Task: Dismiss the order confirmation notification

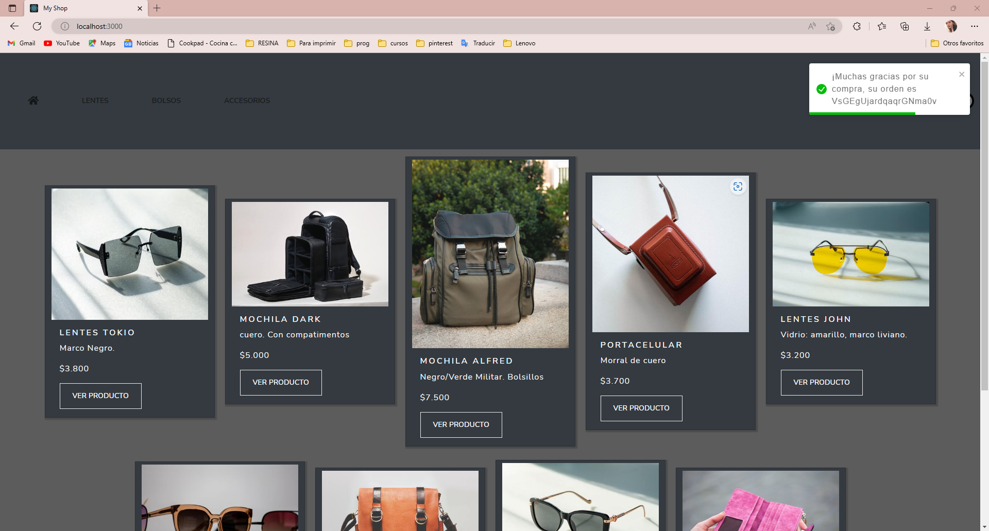Action: [x=961, y=74]
